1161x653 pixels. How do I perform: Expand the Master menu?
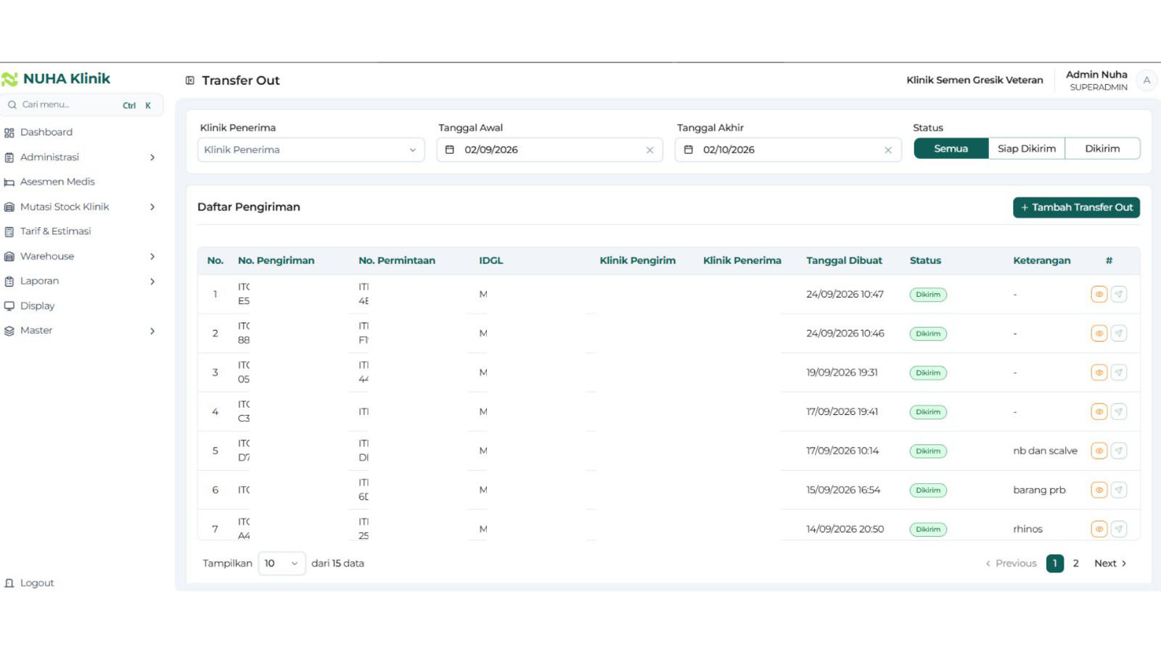81,331
